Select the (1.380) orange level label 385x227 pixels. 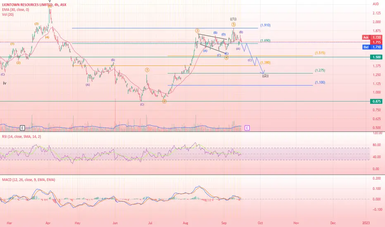tap(266, 63)
